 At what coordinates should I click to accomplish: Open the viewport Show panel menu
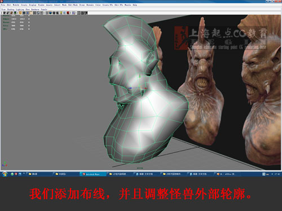(28, 10)
